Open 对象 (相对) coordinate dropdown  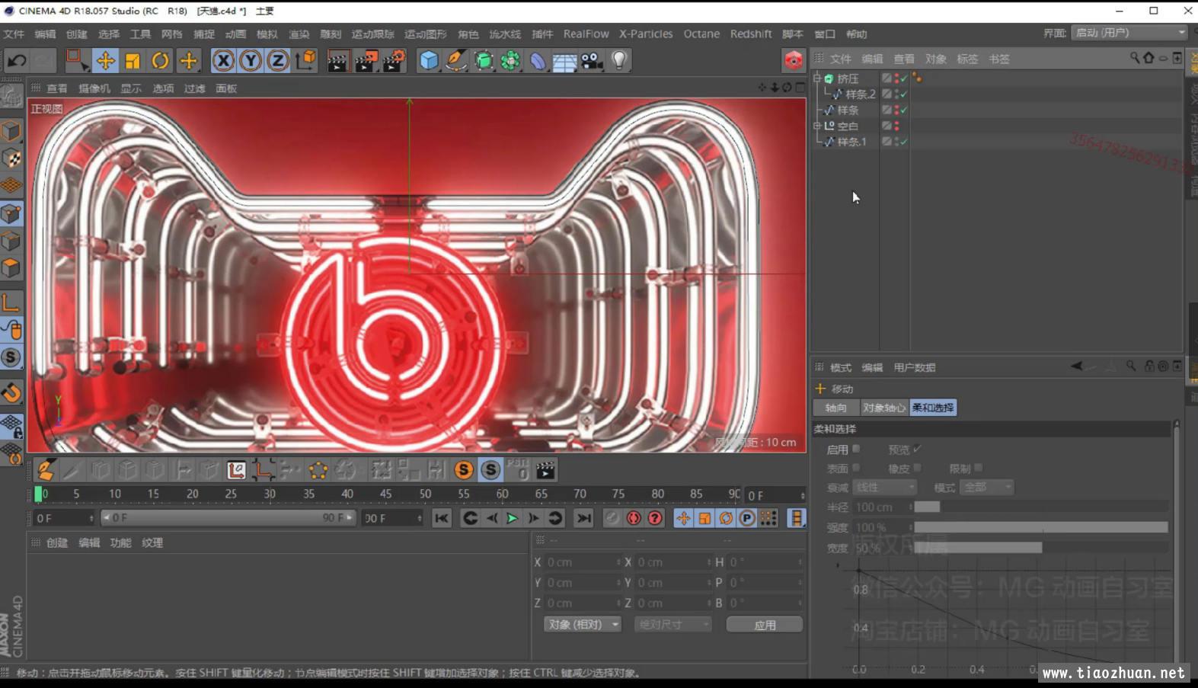pos(583,625)
